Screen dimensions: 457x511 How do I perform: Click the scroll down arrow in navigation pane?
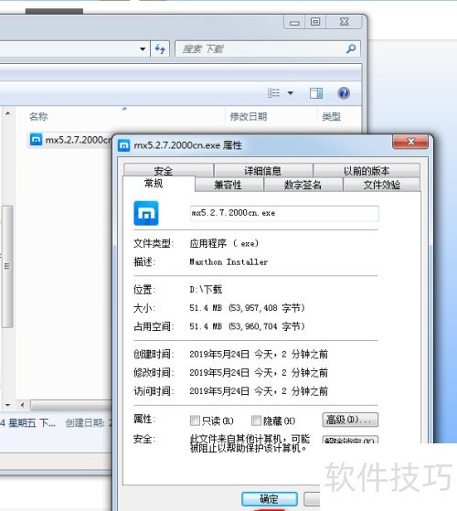point(8,405)
